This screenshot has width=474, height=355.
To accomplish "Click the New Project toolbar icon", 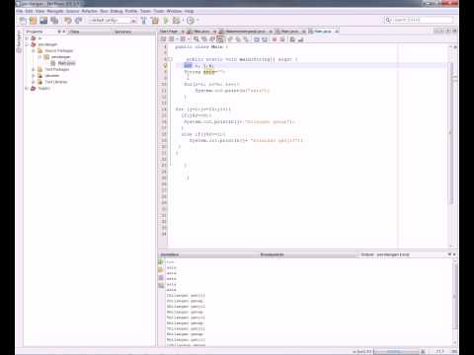I will tap(33, 21).
